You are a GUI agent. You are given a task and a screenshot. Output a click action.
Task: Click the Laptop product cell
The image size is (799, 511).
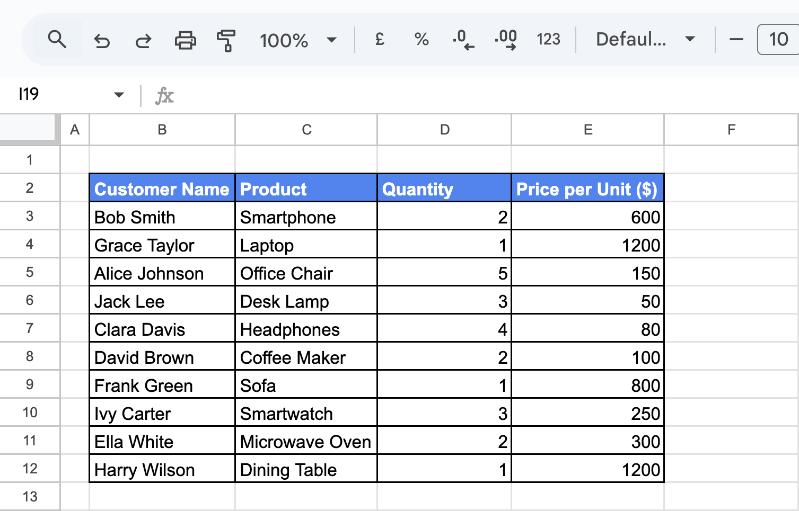coord(306,244)
